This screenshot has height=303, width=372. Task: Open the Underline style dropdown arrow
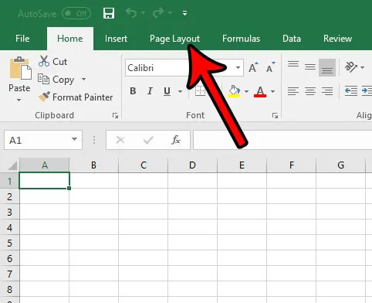(180, 91)
